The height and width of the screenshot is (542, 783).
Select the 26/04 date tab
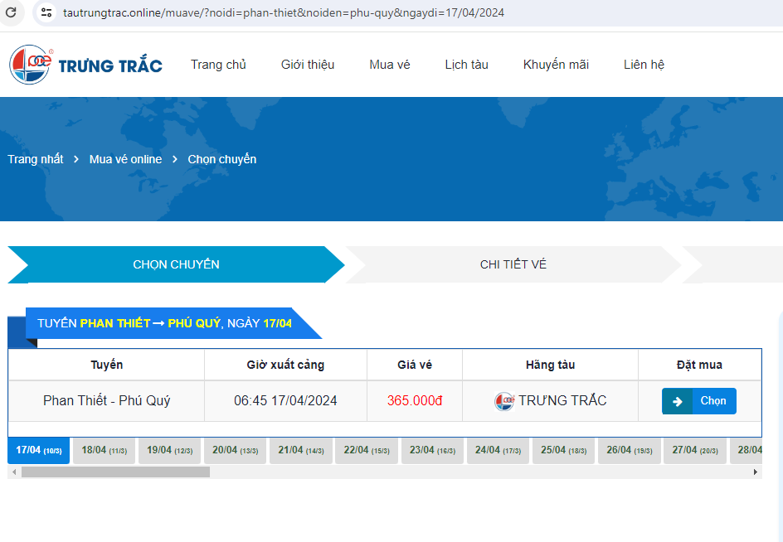click(630, 450)
